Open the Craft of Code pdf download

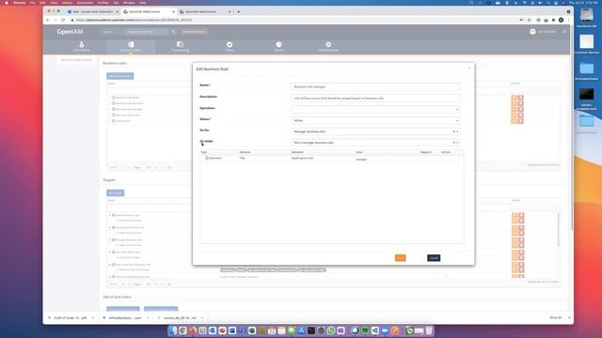coord(70,318)
